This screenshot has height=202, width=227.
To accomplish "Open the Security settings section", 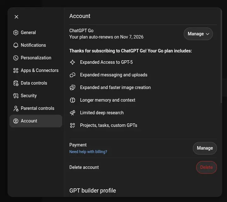I will click(x=36, y=96).
